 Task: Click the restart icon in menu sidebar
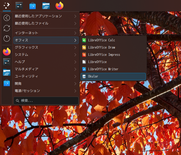[7, 28]
